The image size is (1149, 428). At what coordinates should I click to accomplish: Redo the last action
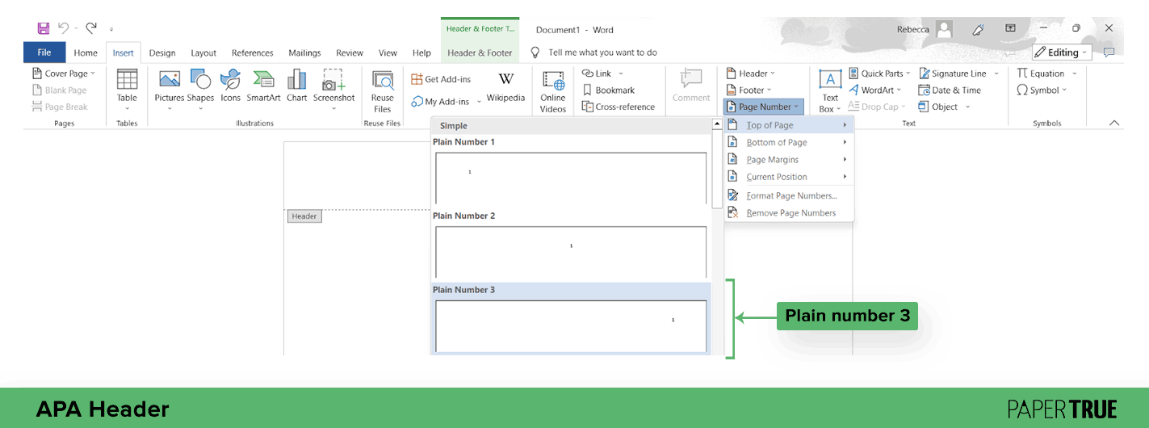pyautogui.click(x=91, y=28)
